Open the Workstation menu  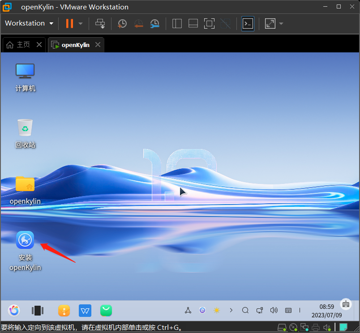(x=29, y=23)
